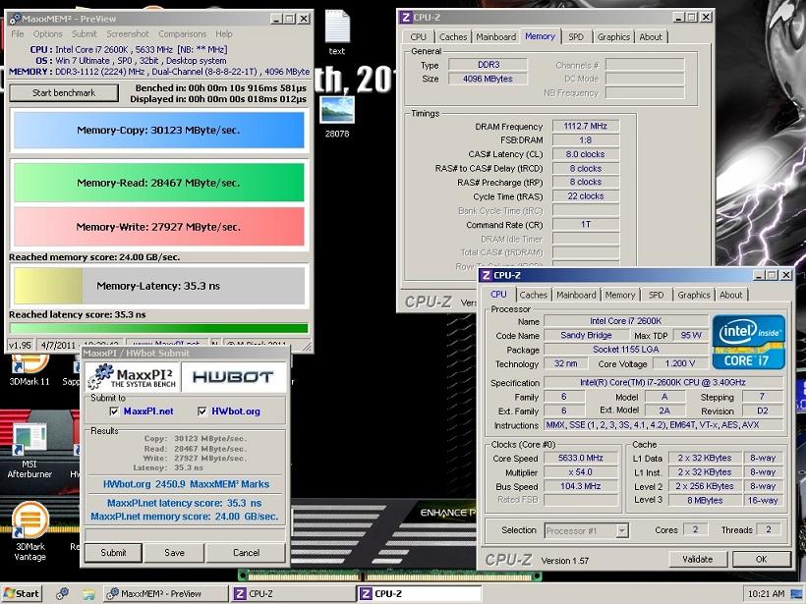Open the File menu in MaxxMEM

(x=18, y=34)
